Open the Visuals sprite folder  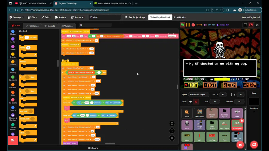pos(212,113)
